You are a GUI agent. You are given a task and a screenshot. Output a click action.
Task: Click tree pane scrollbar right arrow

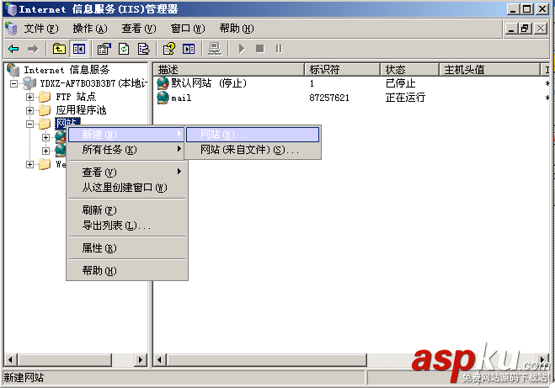click(141, 359)
